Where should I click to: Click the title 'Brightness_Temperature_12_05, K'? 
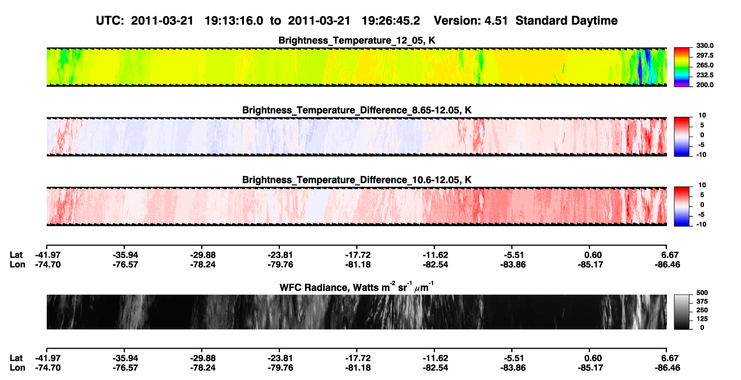coord(357,40)
